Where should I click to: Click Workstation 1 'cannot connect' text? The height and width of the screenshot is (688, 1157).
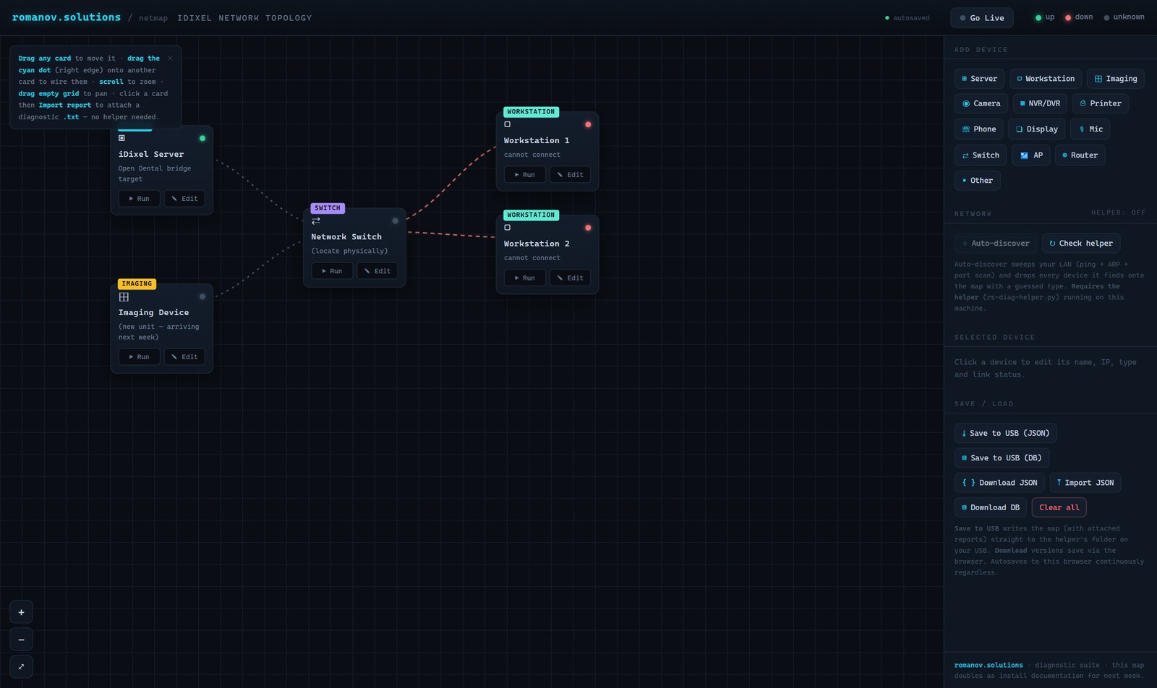532,155
